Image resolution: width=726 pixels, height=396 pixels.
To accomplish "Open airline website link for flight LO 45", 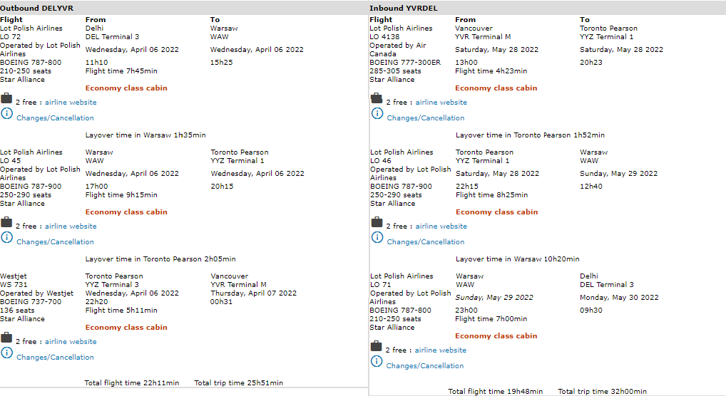I will pyautogui.click(x=71, y=226).
